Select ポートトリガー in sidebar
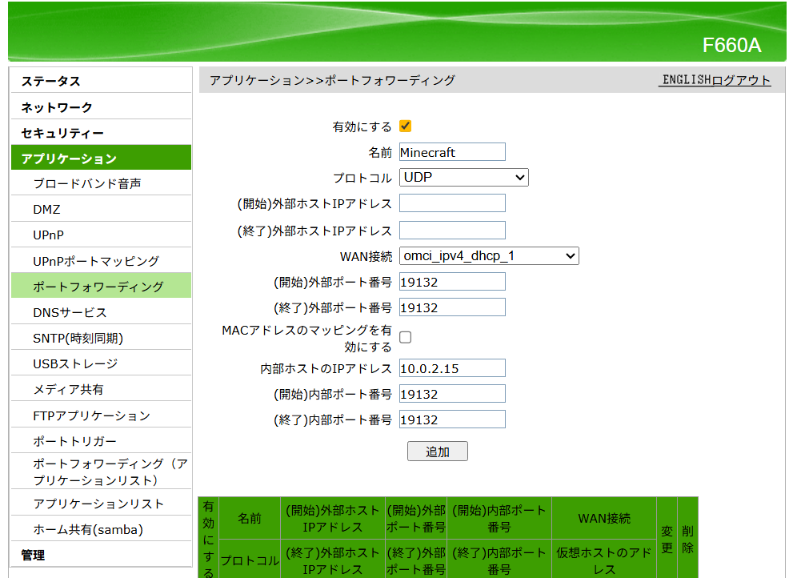Image resolution: width=801 pixels, height=578 pixels. (x=74, y=441)
